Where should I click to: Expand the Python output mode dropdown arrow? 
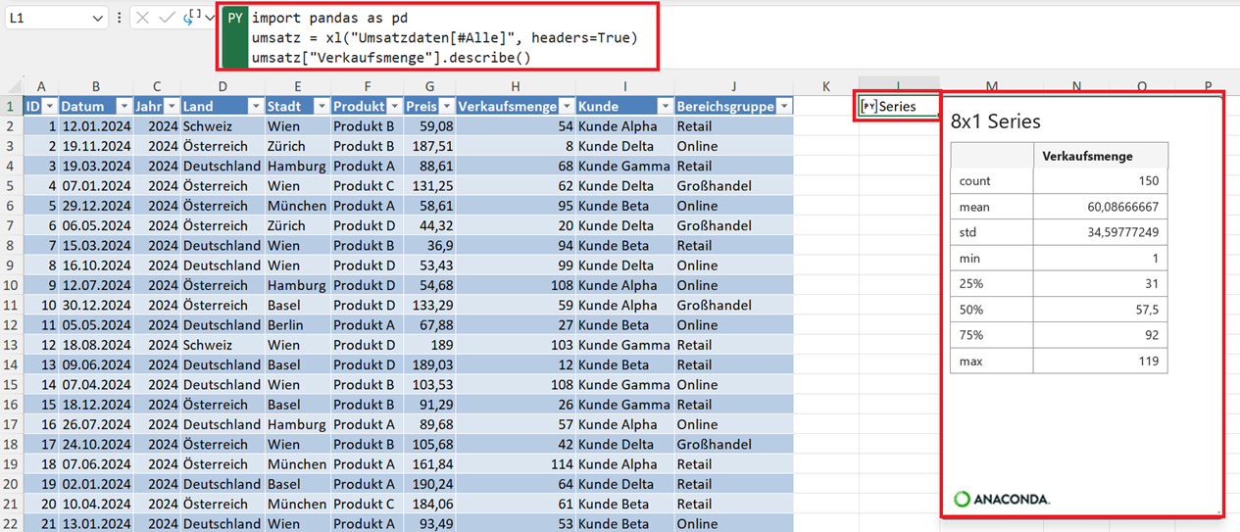point(210,19)
